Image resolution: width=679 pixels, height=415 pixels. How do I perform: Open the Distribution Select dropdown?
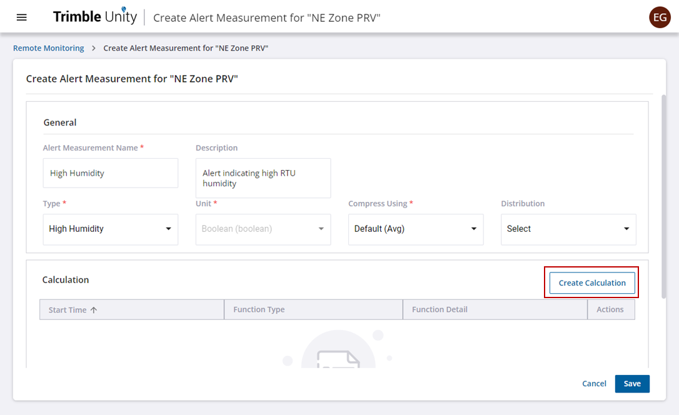pyautogui.click(x=568, y=229)
